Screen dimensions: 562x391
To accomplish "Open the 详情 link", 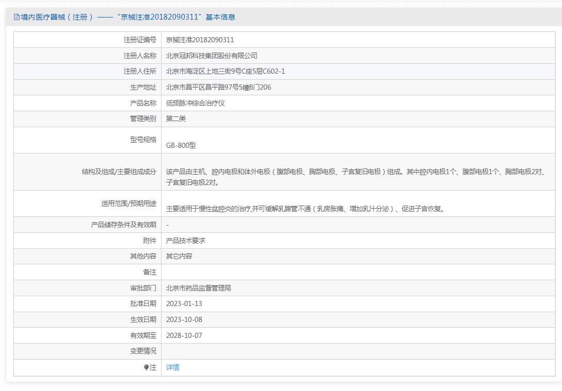I will pyautogui.click(x=172, y=367).
